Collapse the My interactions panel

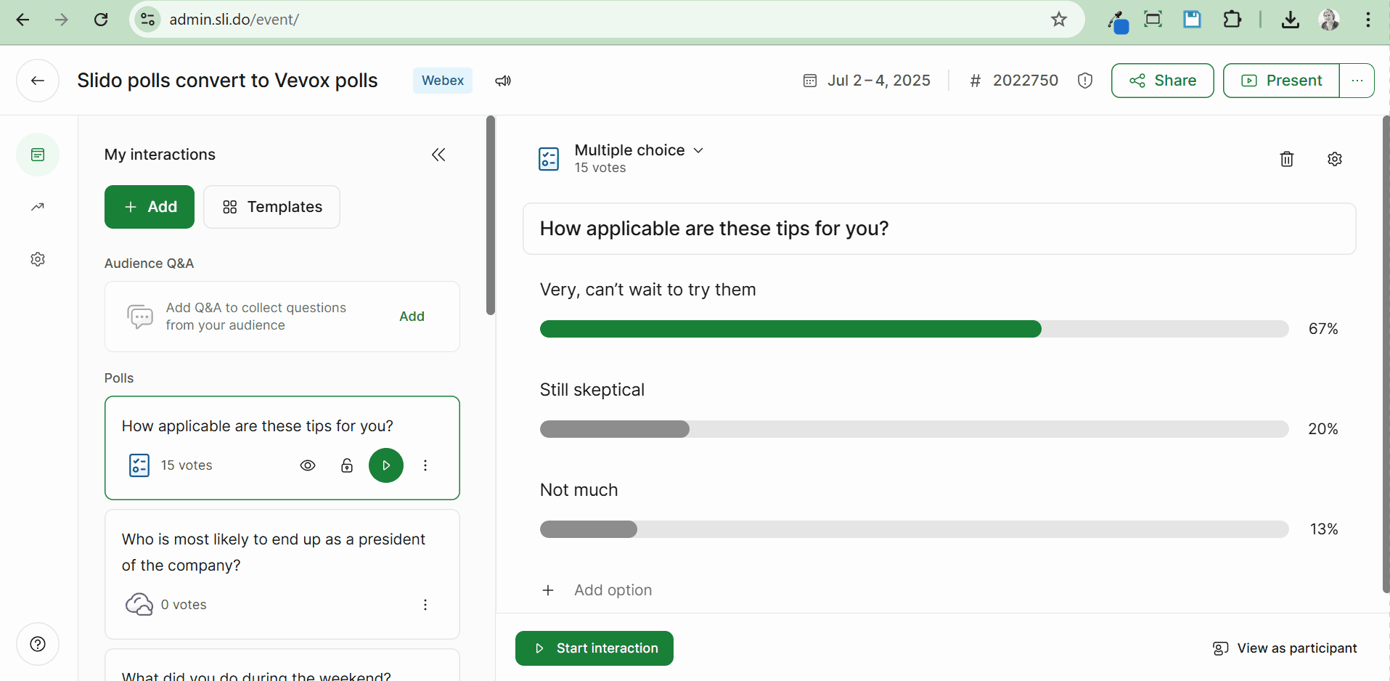click(439, 154)
